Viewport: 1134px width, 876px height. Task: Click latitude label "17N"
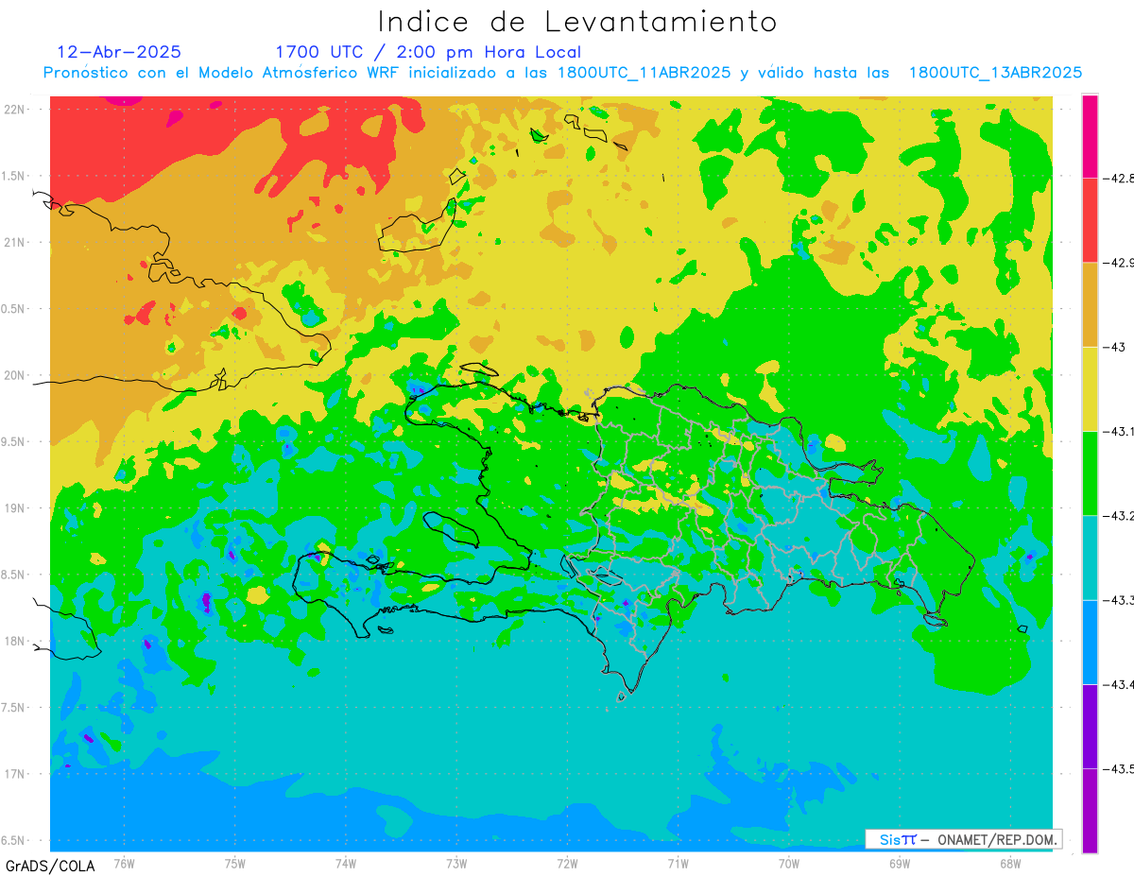coord(15,774)
